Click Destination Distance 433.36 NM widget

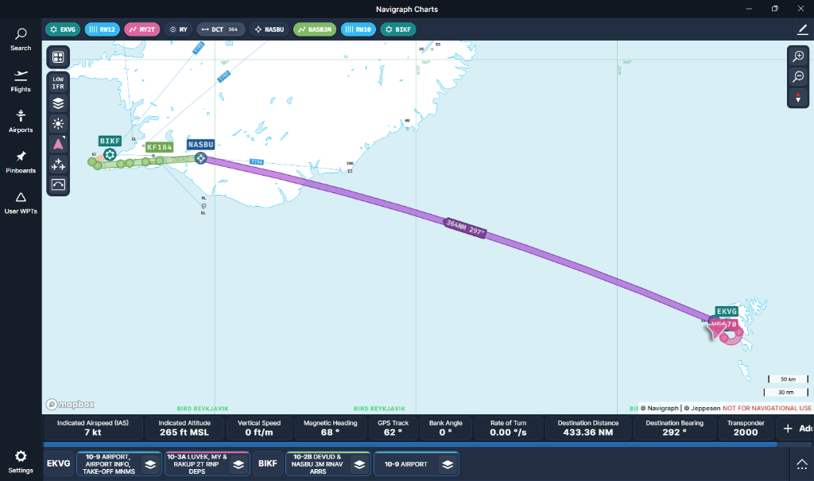tap(588, 428)
